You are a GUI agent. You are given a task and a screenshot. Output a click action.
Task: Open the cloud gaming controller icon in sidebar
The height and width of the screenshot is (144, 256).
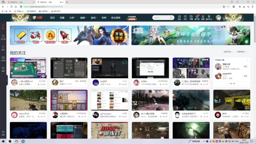tap(3, 59)
